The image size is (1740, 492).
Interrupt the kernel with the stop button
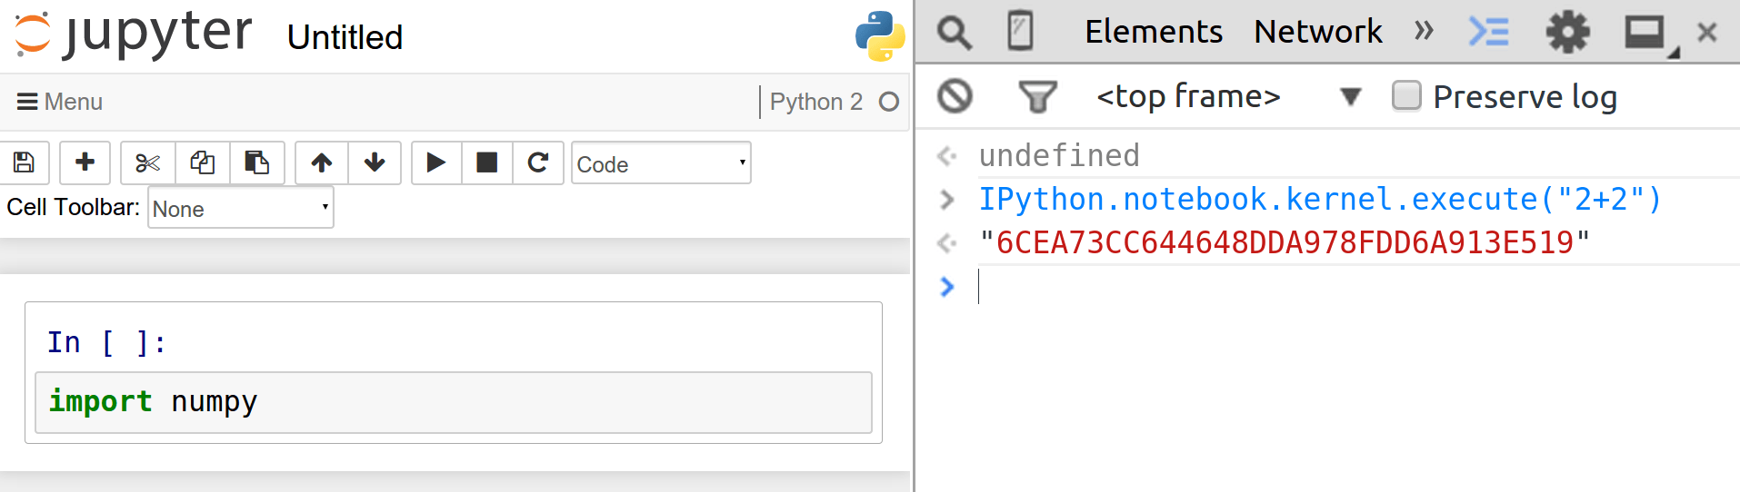coord(487,163)
